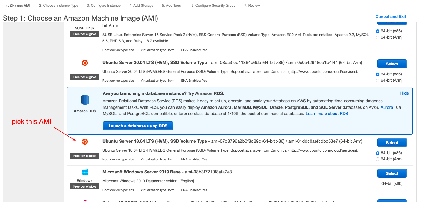
Task: Select the Microsoft Windows Server 2019 AMI
Action: point(392,173)
